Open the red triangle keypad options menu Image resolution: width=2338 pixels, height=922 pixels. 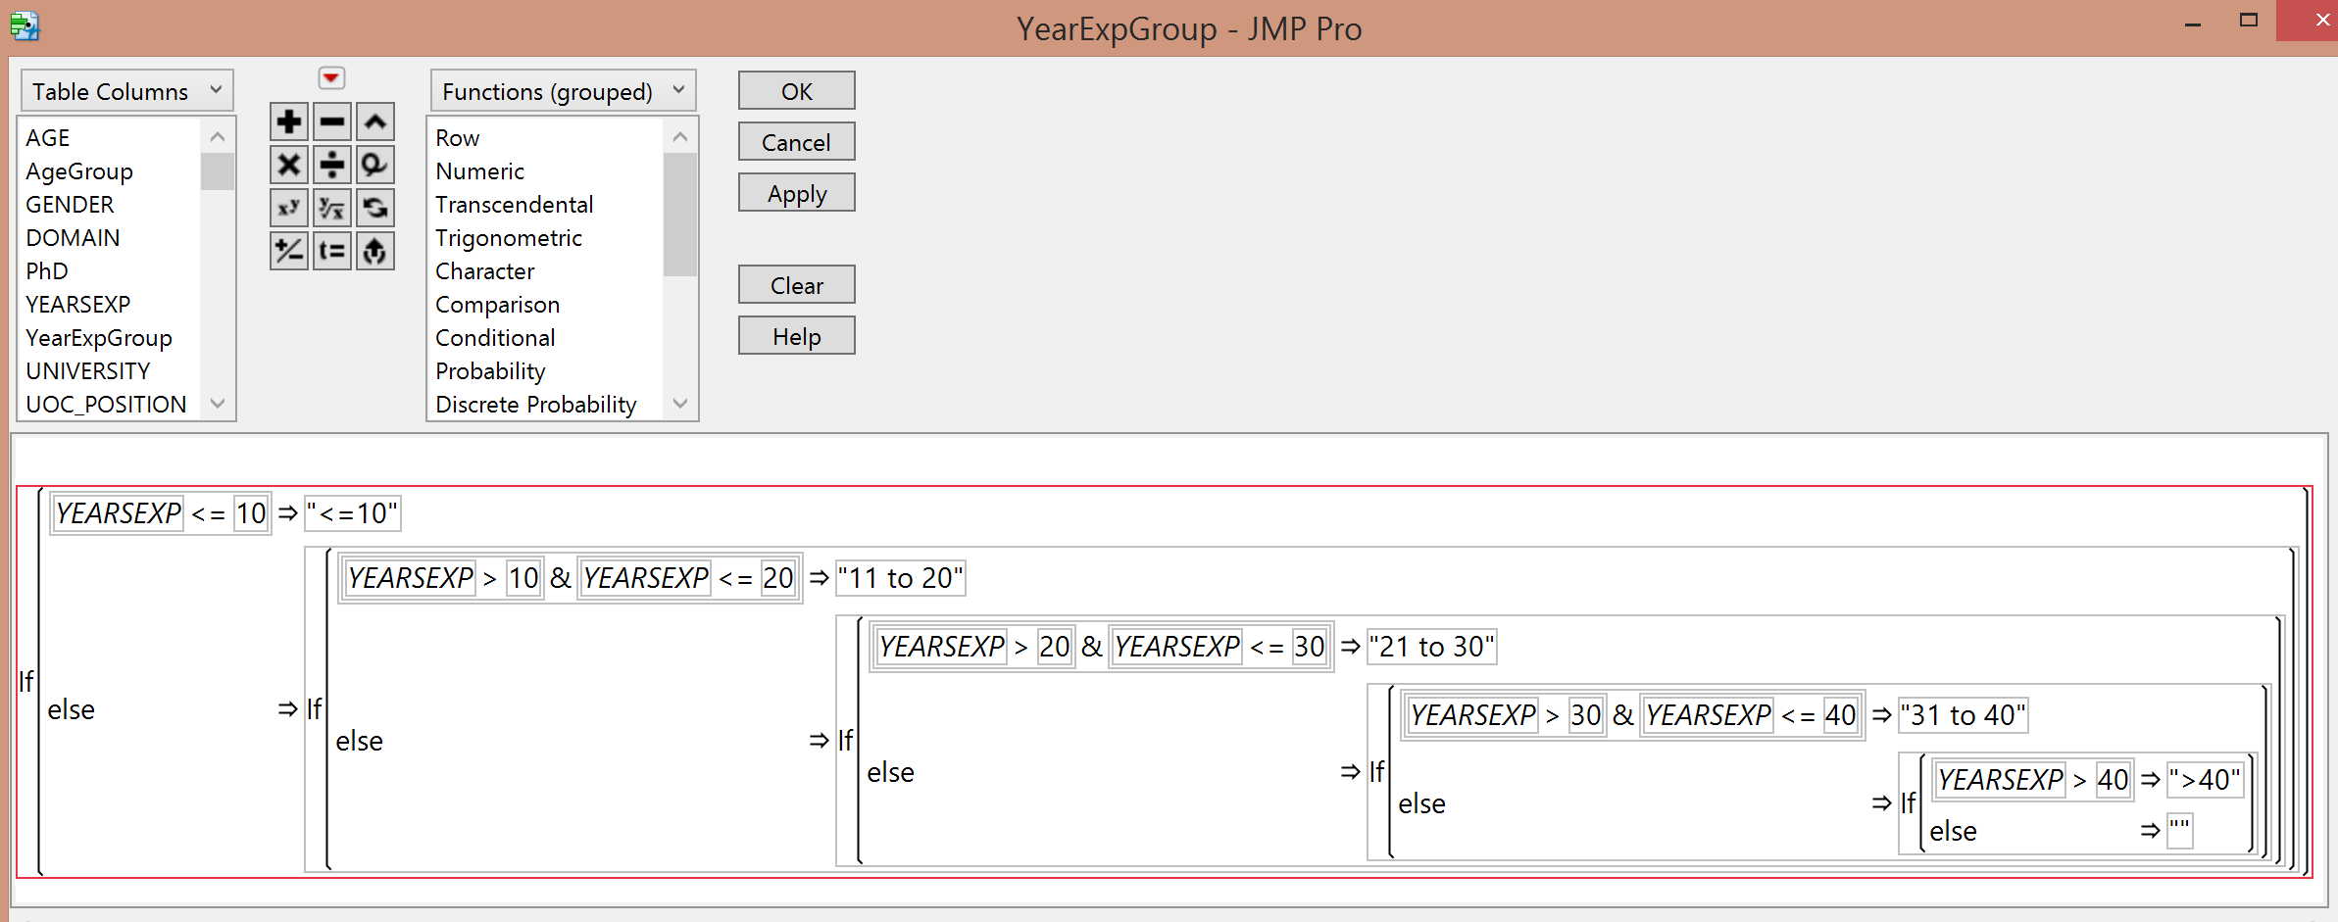[x=331, y=77]
